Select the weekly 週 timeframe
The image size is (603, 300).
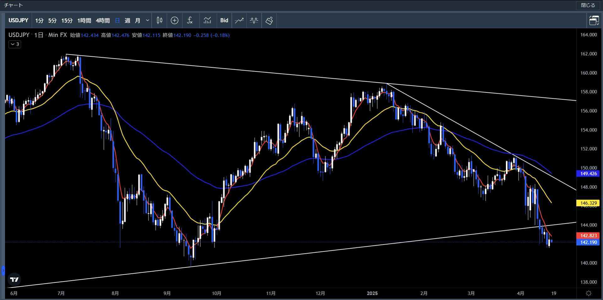tap(127, 20)
